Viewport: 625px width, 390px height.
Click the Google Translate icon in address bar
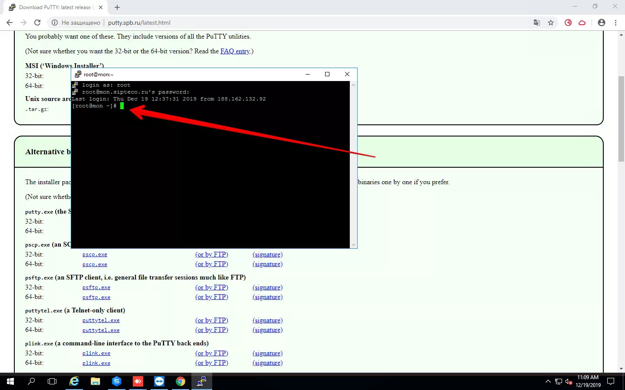(x=537, y=23)
